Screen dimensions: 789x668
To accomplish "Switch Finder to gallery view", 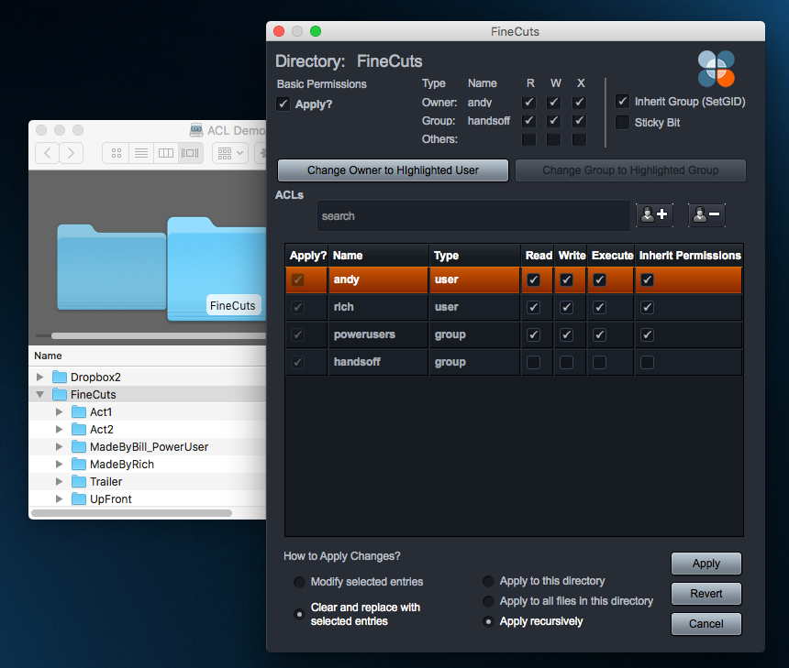I will click(x=190, y=153).
